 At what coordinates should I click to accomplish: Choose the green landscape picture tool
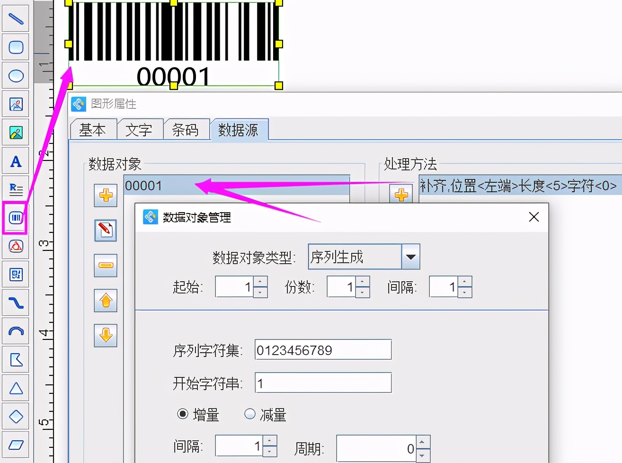[x=16, y=133]
